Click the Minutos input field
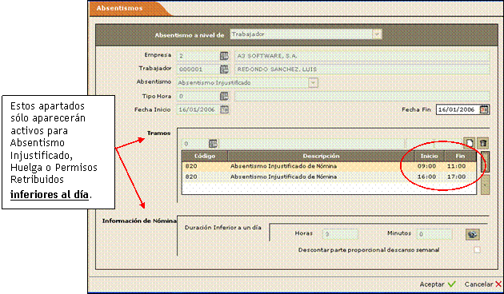The width and height of the screenshot is (504, 294). pyautogui.click(x=434, y=234)
